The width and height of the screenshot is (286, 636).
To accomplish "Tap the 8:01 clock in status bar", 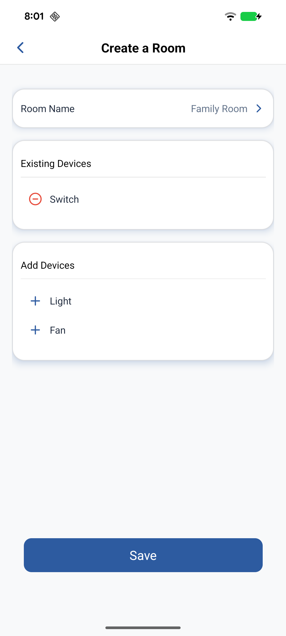I will (x=34, y=16).
